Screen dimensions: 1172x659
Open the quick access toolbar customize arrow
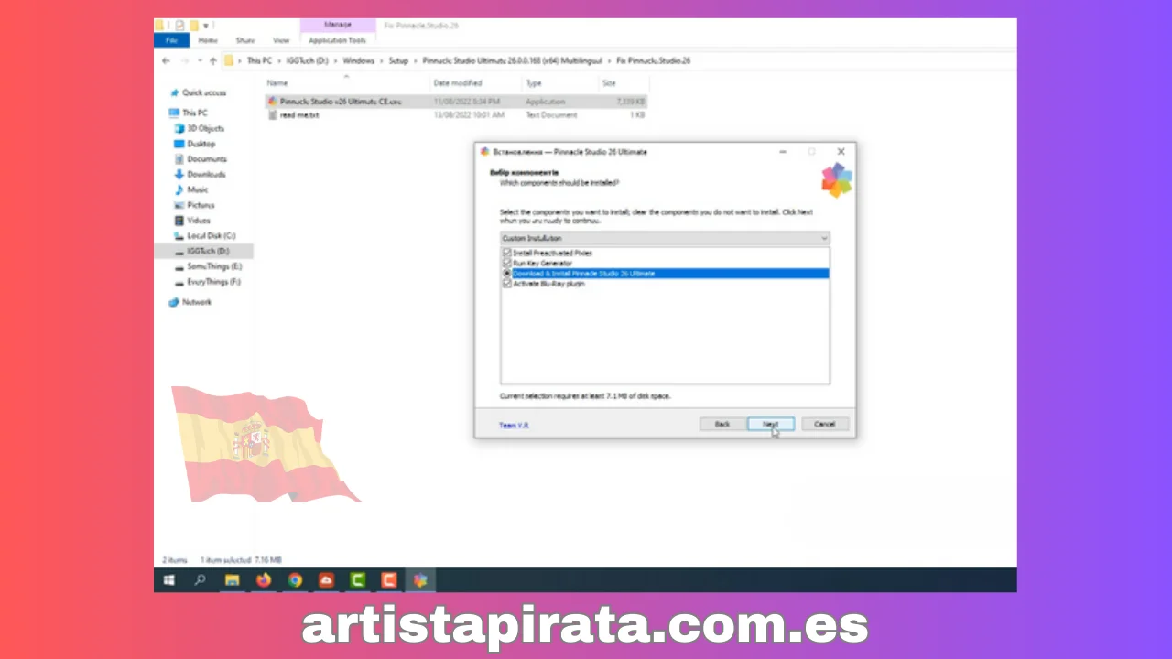click(x=207, y=25)
